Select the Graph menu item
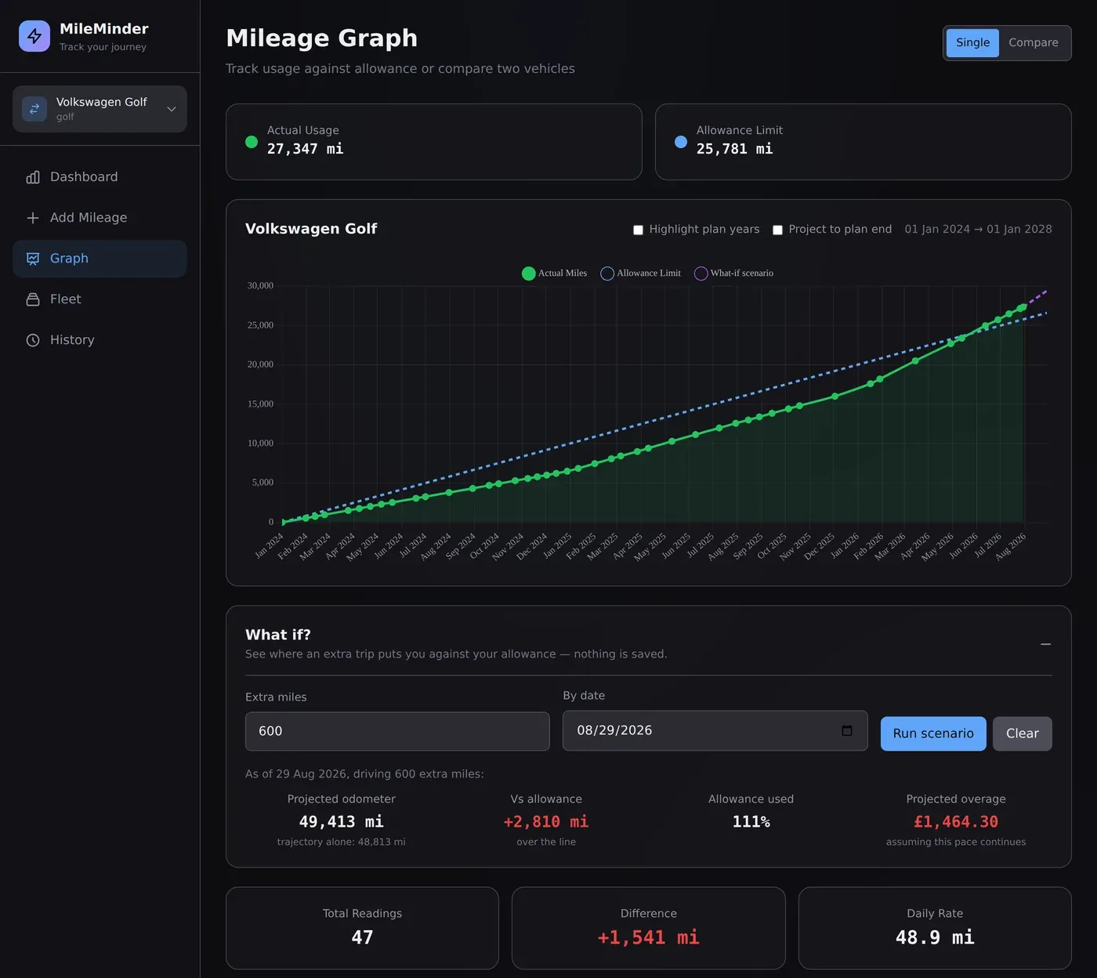This screenshot has height=978, width=1097. coord(100,259)
